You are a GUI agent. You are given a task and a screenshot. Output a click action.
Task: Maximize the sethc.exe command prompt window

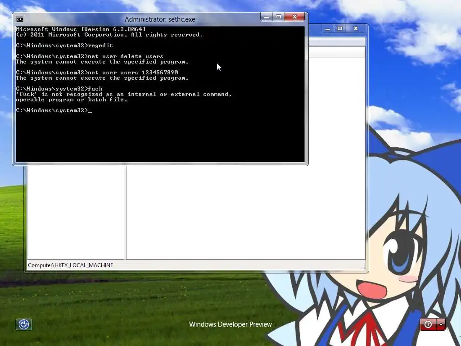tap(278, 17)
